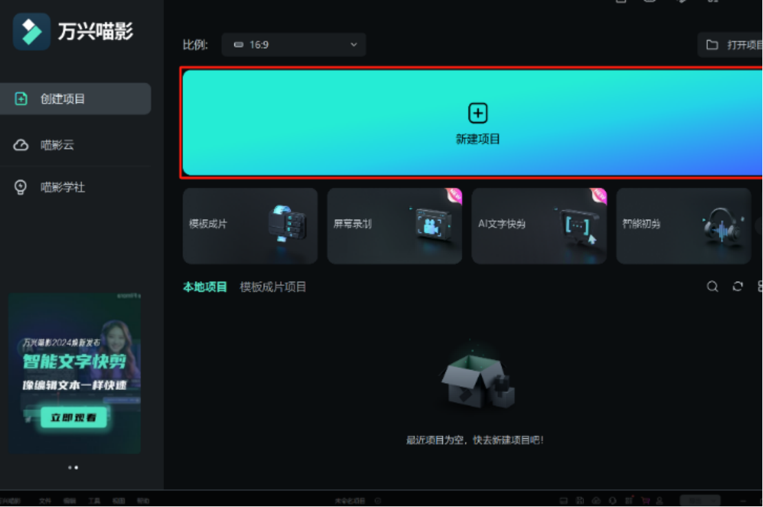Click the search magnifier above the project list
763x507 pixels.
coord(712,287)
